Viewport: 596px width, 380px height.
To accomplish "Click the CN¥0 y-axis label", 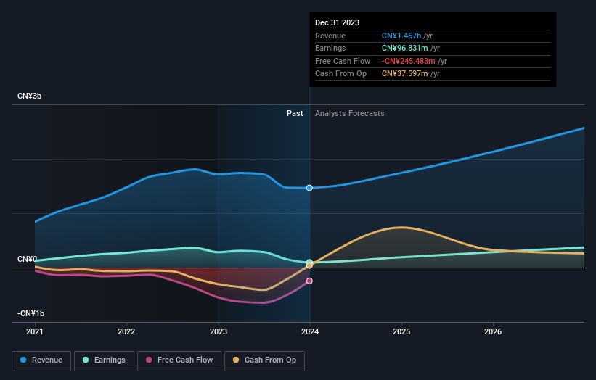I will 27,260.
